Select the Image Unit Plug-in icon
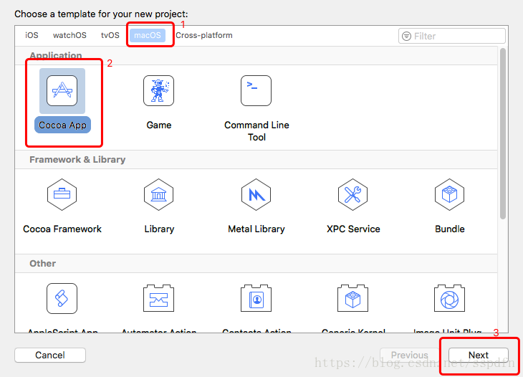523x377 pixels. click(450, 298)
